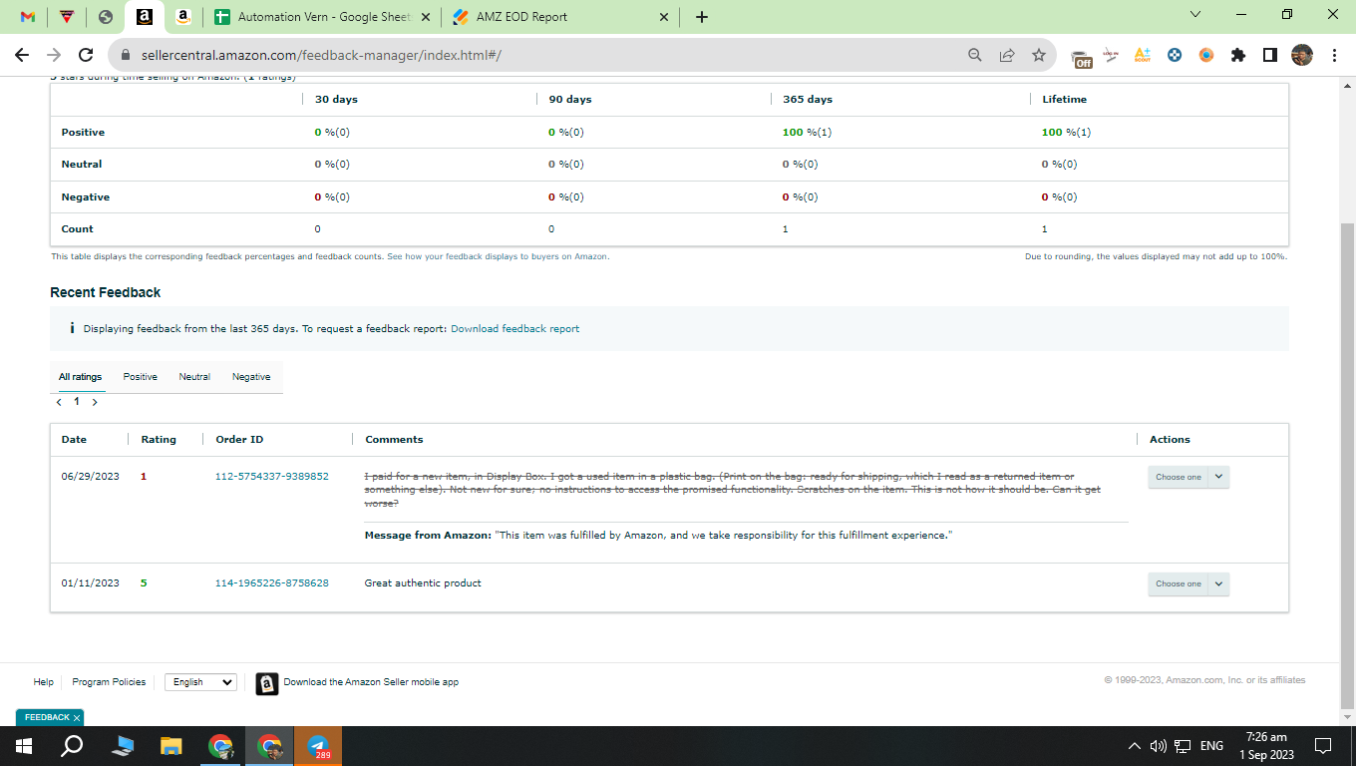Image resolution: width=1356 pixels, height=766 pixels.
Task: Click the Date column header
Action: click(x=74, y=440)
